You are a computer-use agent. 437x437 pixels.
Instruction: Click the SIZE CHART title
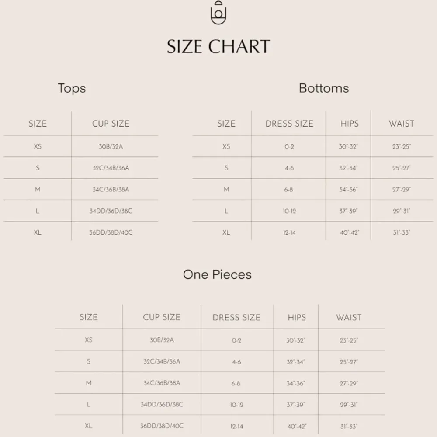tap(218, 46)
